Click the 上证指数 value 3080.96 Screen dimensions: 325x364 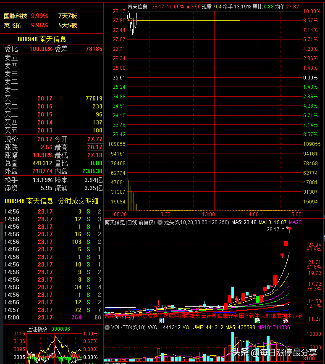point(60,329)
